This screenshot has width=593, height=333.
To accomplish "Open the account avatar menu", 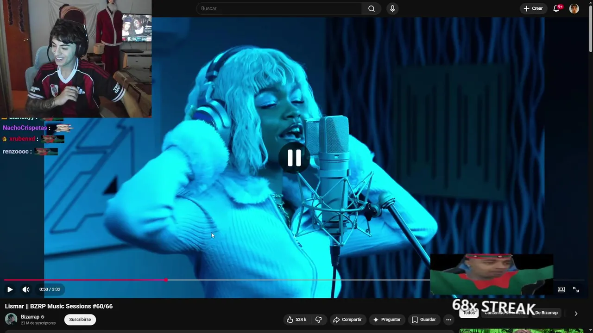I will tap(574, 8).
